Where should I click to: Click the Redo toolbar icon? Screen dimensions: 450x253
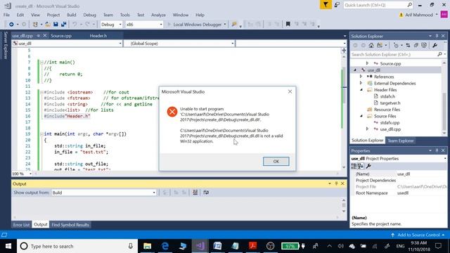pos(87,25)
